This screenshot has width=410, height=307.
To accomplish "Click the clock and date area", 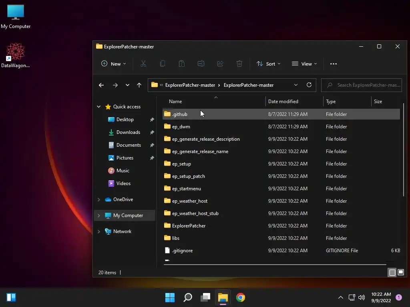I will [x=381, y=297].
